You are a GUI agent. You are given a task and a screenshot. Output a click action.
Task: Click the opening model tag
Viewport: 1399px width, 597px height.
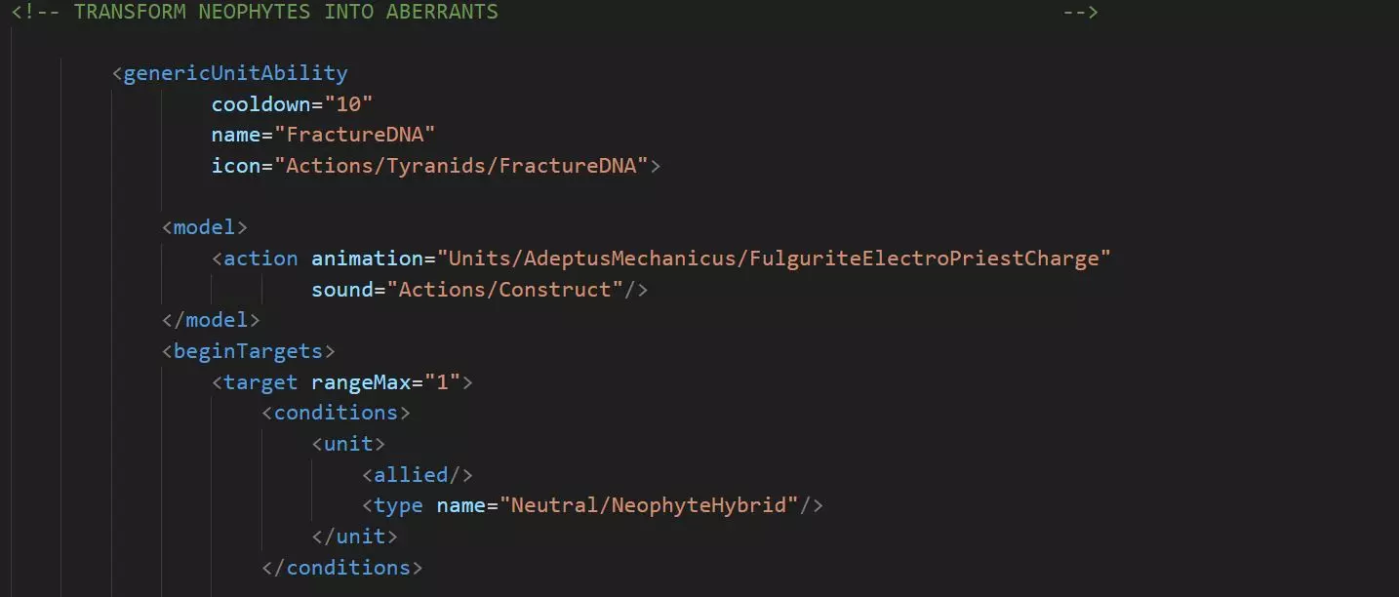205,227
